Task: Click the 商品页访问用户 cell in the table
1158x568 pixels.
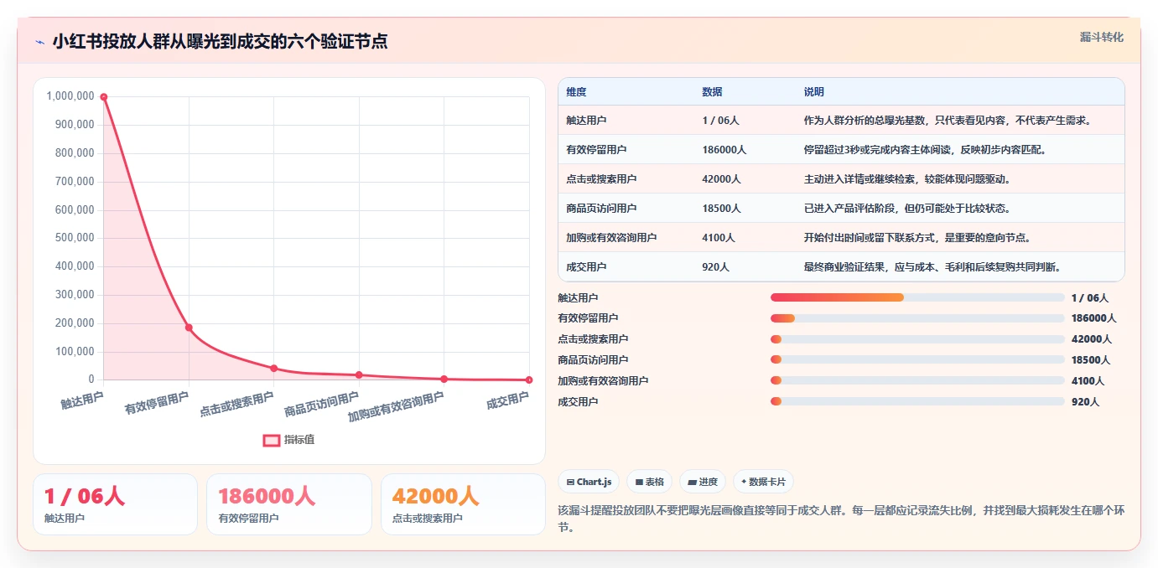Action: point(601,209)
